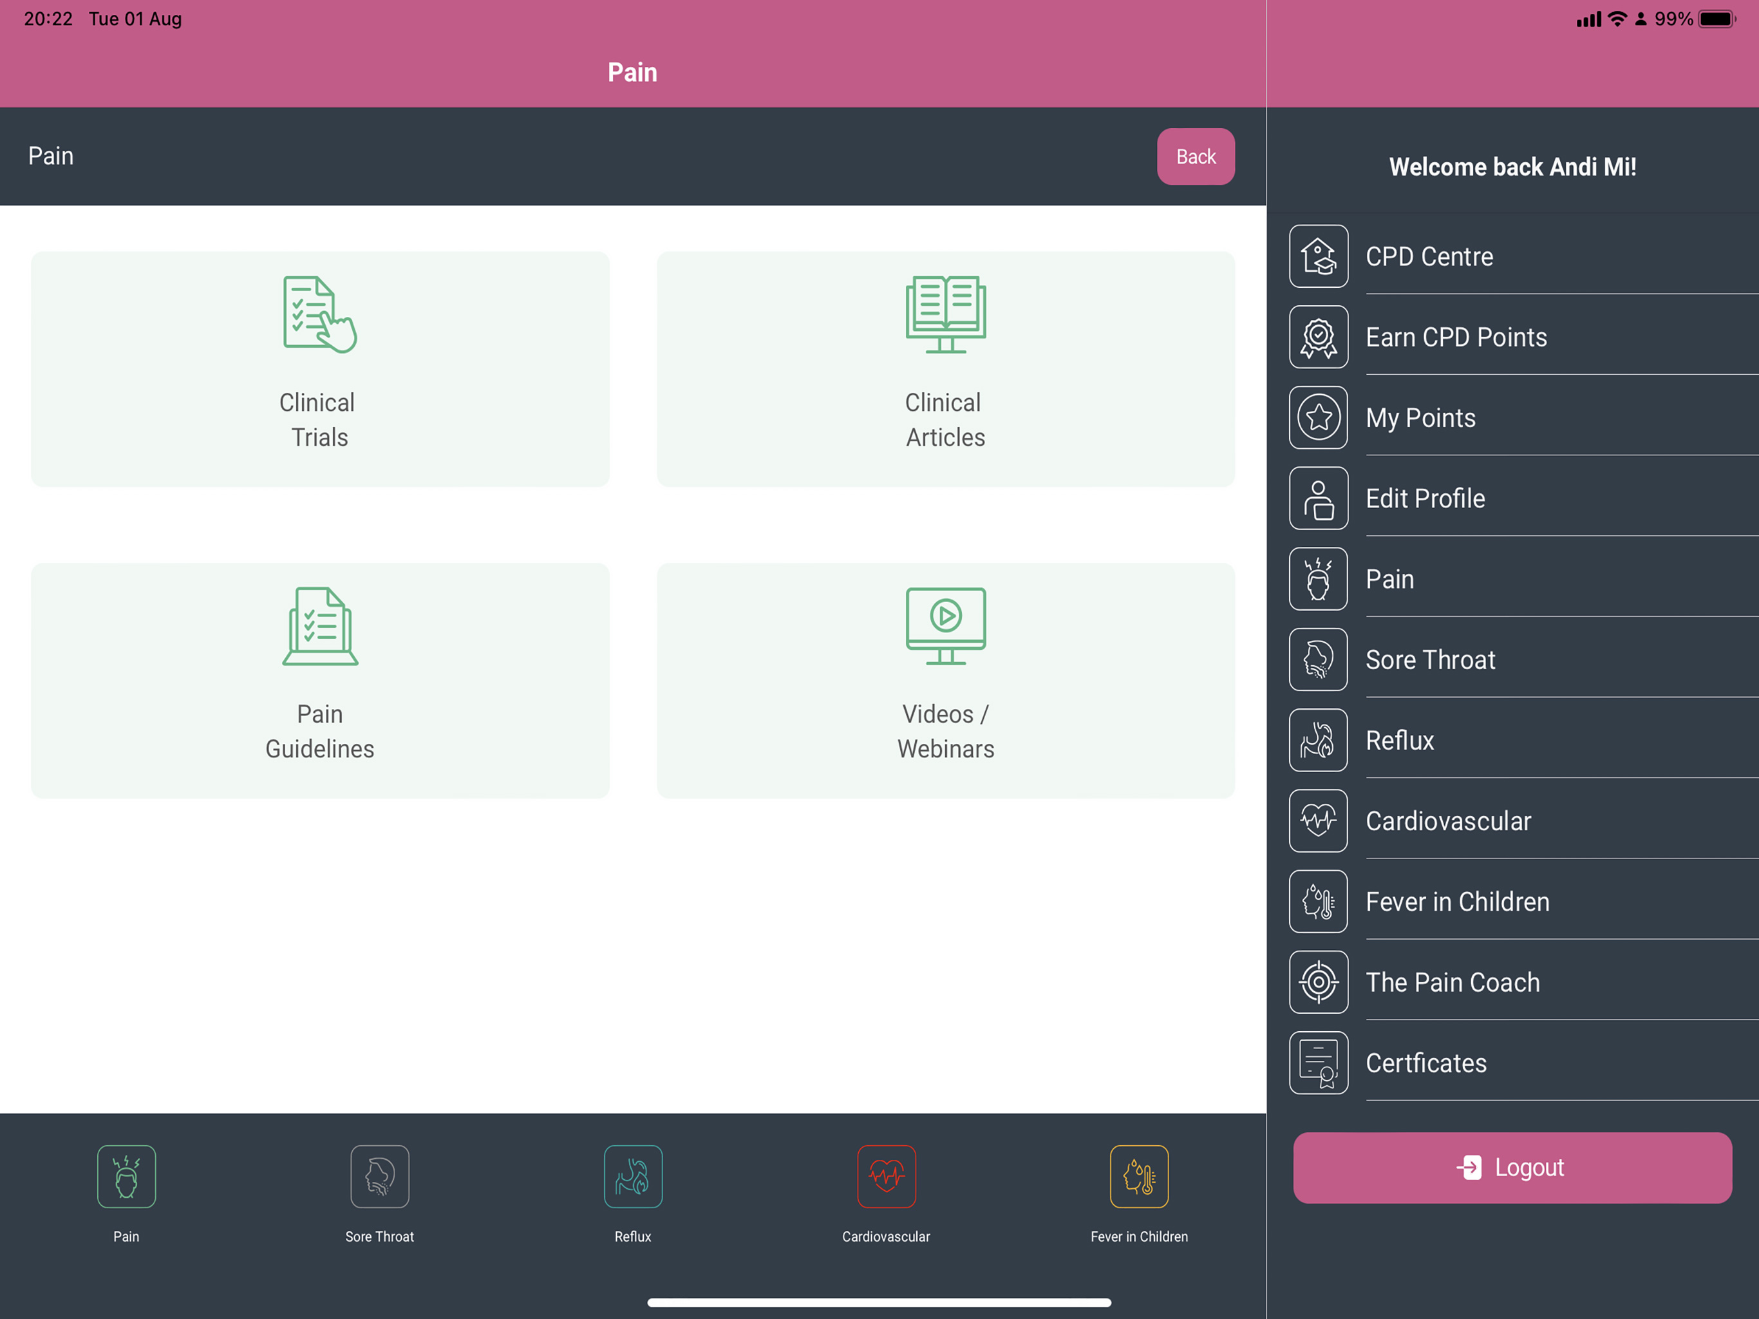Tap the Wi-Fi status icon
Screen dimensions: 1759x1319
coord(1617,19)
